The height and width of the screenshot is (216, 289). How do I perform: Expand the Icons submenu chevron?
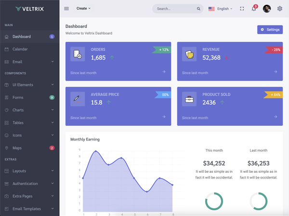point(53,135)
